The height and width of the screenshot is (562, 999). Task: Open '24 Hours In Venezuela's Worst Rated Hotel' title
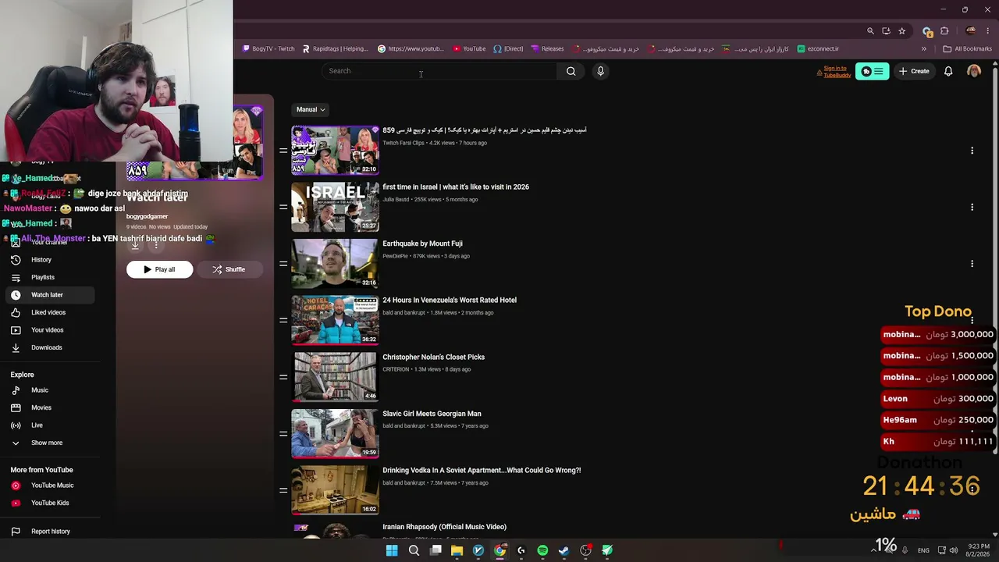[450, 301]
